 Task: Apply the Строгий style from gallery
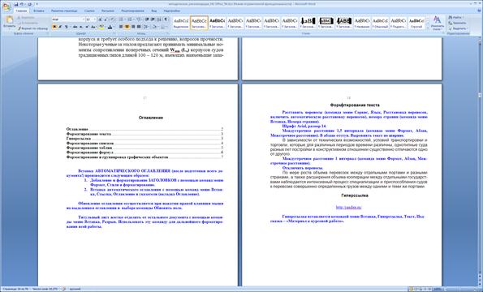click(416, 23)
